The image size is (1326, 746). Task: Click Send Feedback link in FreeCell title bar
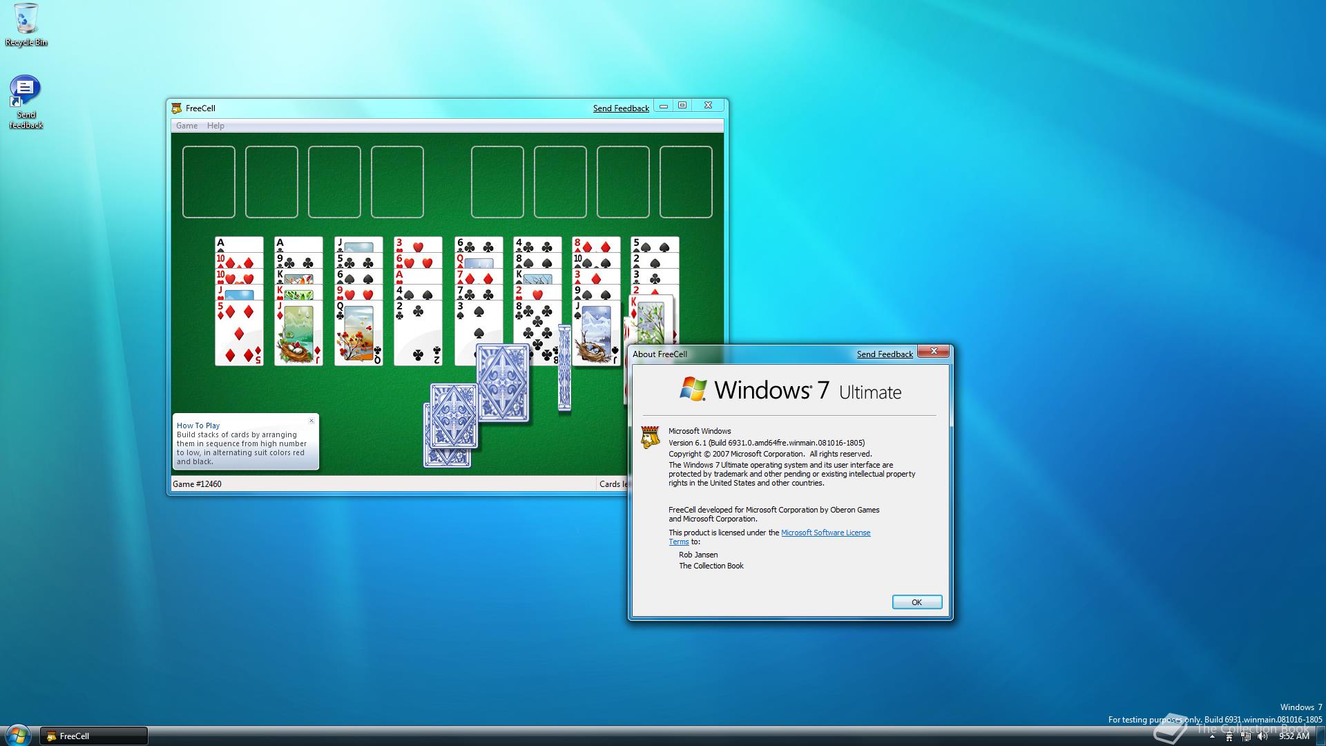621,108
